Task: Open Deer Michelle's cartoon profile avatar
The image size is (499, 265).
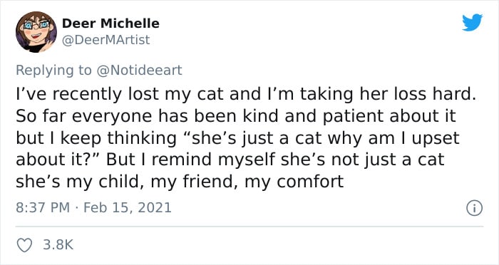Action: pos(36,32)
